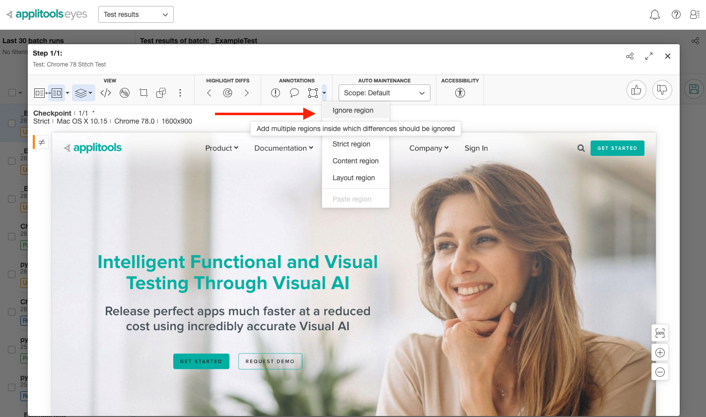Open the help question mark icon

click(676, 14)
